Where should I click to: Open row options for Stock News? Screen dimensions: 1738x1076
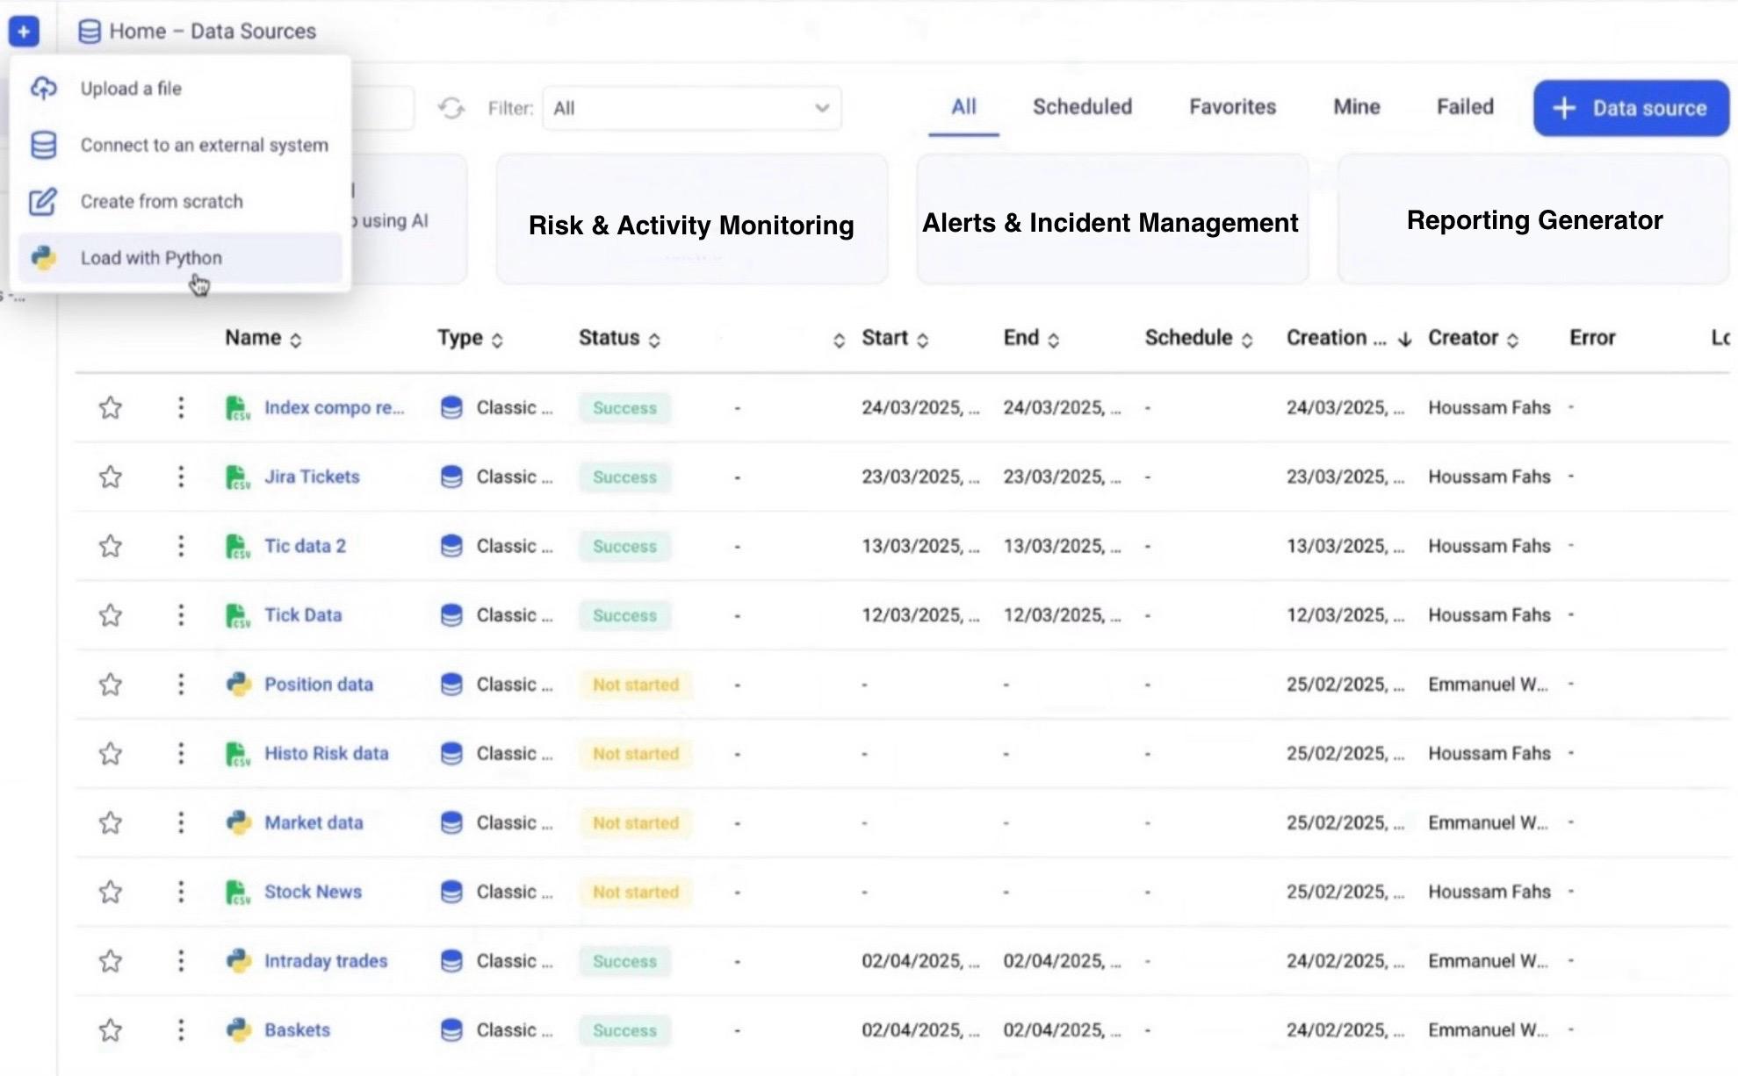181,892
